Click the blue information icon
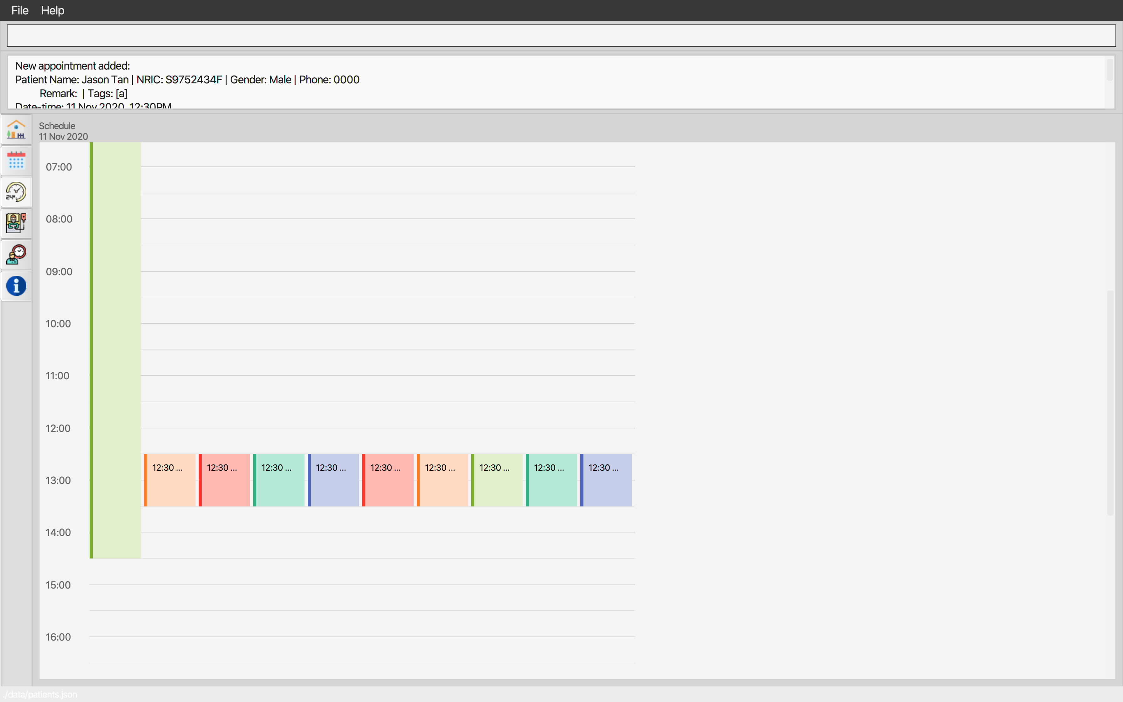This screenshot has height=702, width=1123. [x=16, y=286]
